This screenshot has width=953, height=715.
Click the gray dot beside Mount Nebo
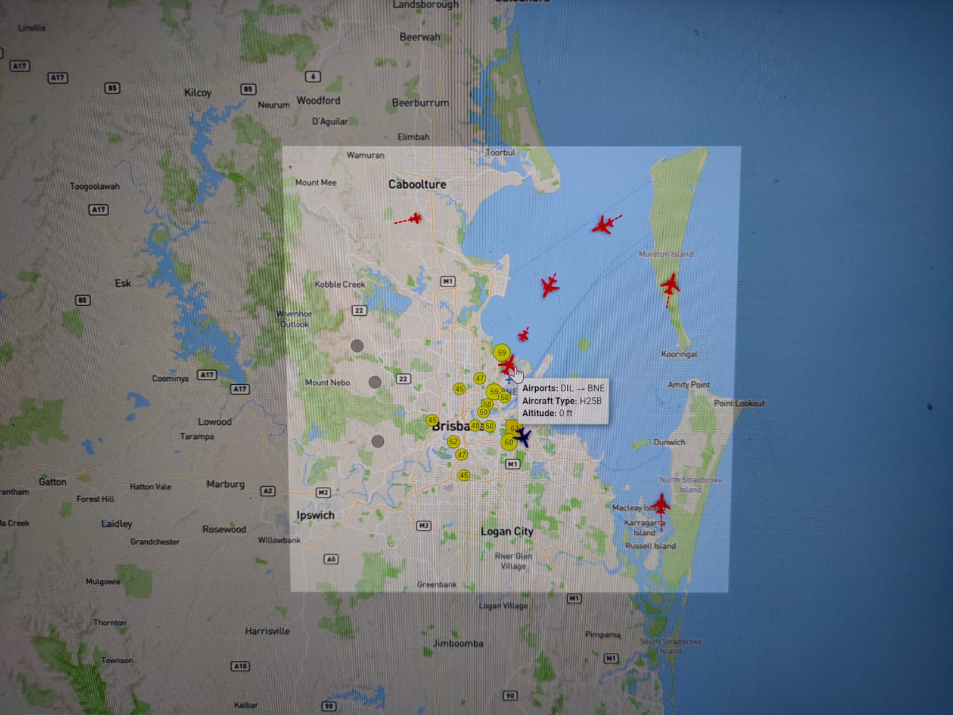click(x=375, y=382)
